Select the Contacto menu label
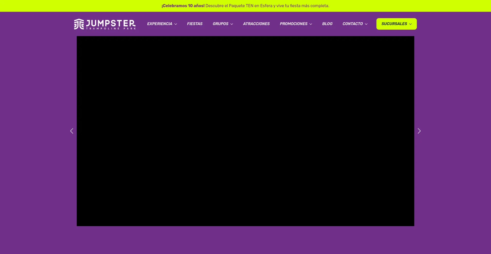 click(353, 24)
